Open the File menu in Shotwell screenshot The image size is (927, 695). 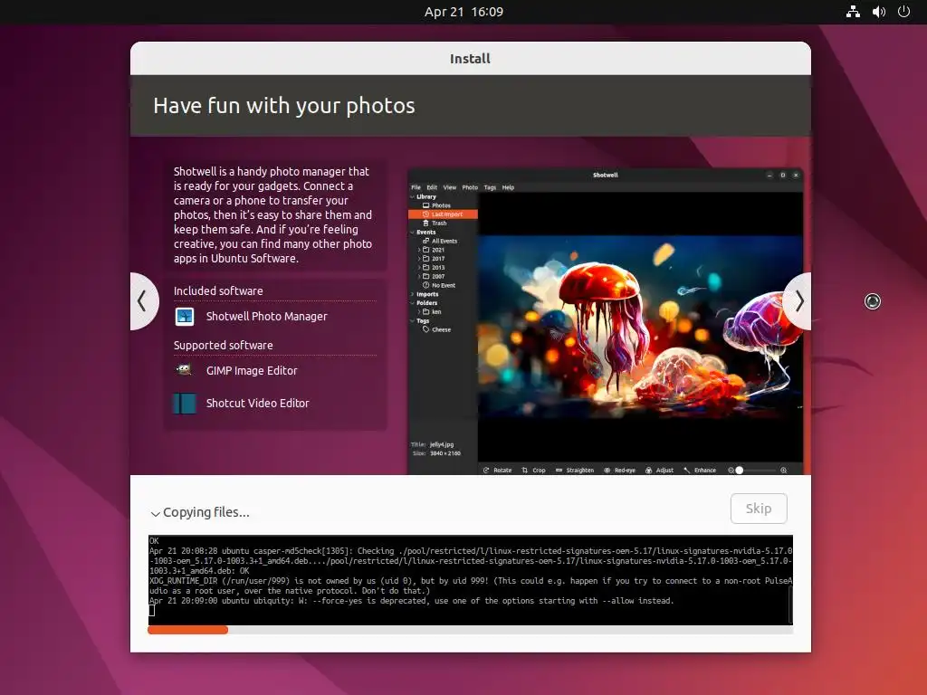coord(416,187)
